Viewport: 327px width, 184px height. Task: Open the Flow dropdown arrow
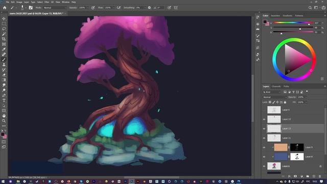tap(113, 8)
